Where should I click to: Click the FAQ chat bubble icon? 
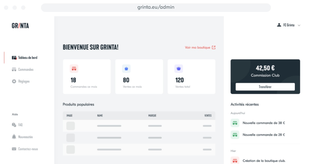(14, 125)
